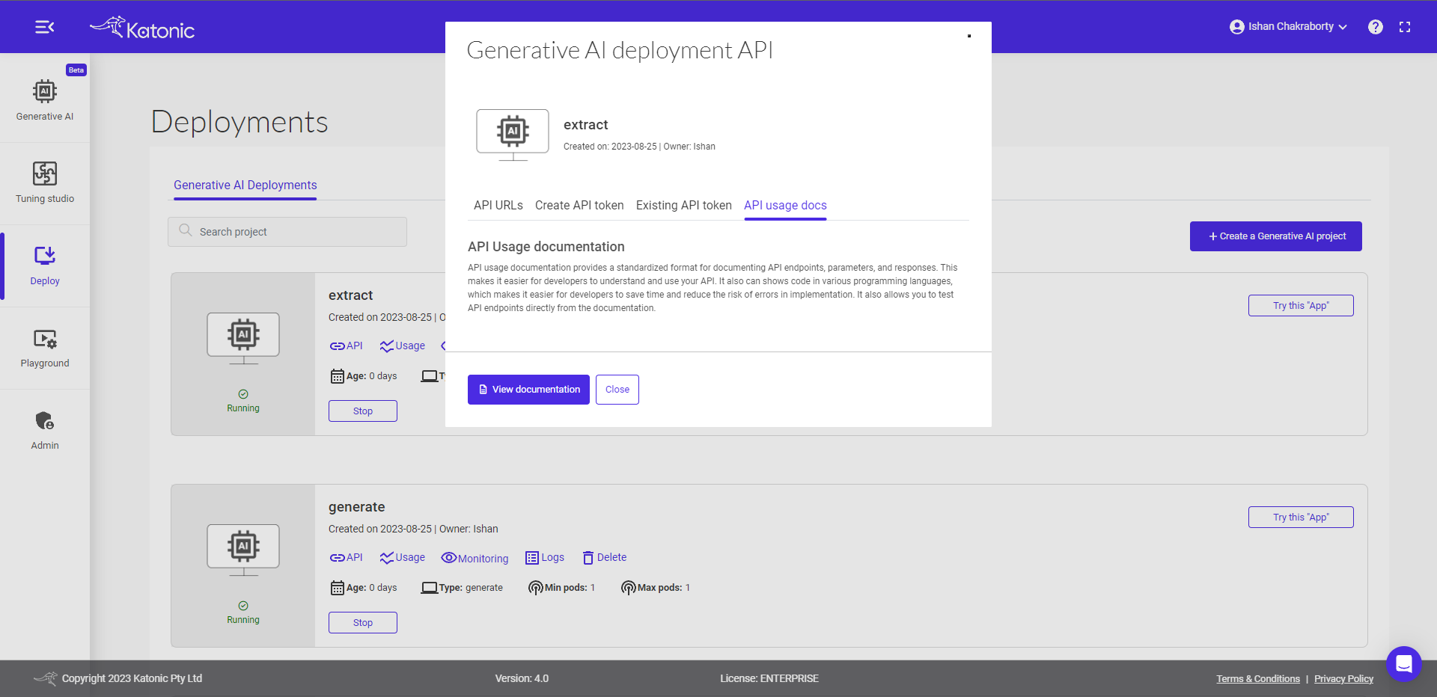Click the Type: generate laptop icon
The image size is (1437, 697).
point(429,588)
